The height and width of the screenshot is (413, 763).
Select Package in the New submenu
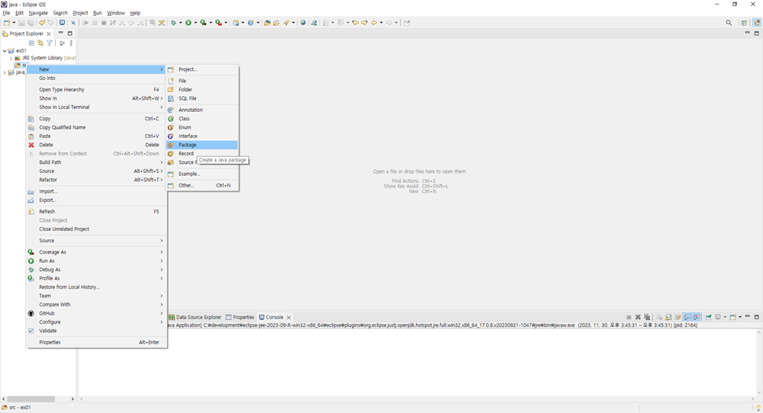[201, 145]
